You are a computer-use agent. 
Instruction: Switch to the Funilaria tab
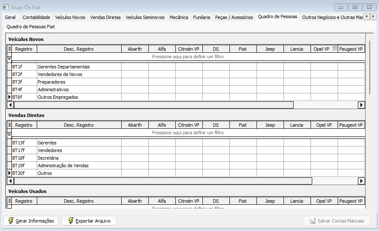[202, 17]
